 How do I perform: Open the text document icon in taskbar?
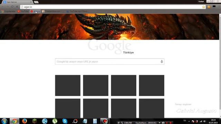pos(95,121)
